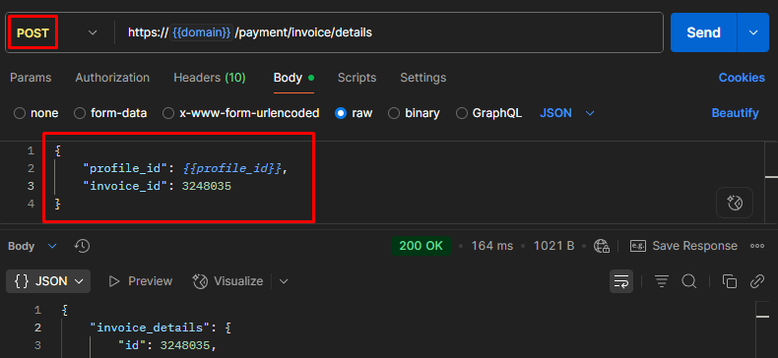Screen dimensions: 778x358
Task: Click the invoice_id value 3248035 in request
Action: [x=207, y=187]
